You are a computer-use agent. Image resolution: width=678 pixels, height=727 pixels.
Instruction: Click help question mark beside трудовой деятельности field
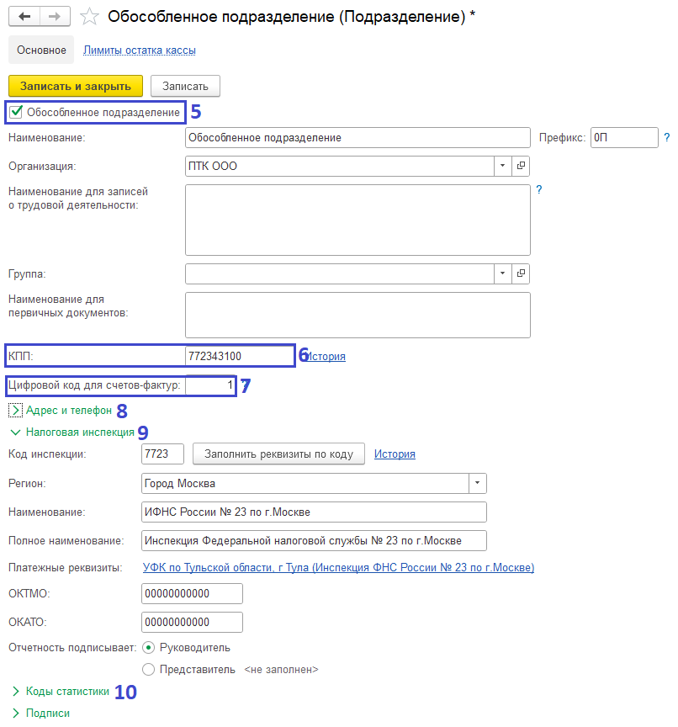point(539,189)
